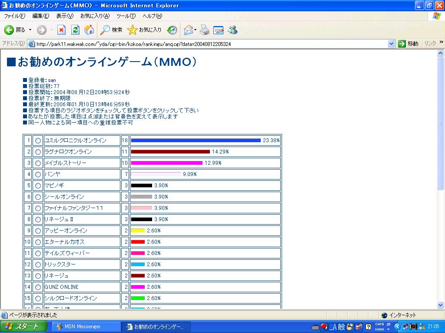The width and height of the screenshot is (445, 333).
Task: Click the テイルズウィーバー row label
Action: [x=67, y=253]
